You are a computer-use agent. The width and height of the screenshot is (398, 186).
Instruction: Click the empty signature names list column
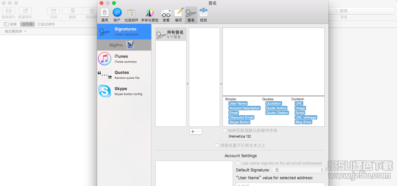pyautogui.click(x=204, y=77)
